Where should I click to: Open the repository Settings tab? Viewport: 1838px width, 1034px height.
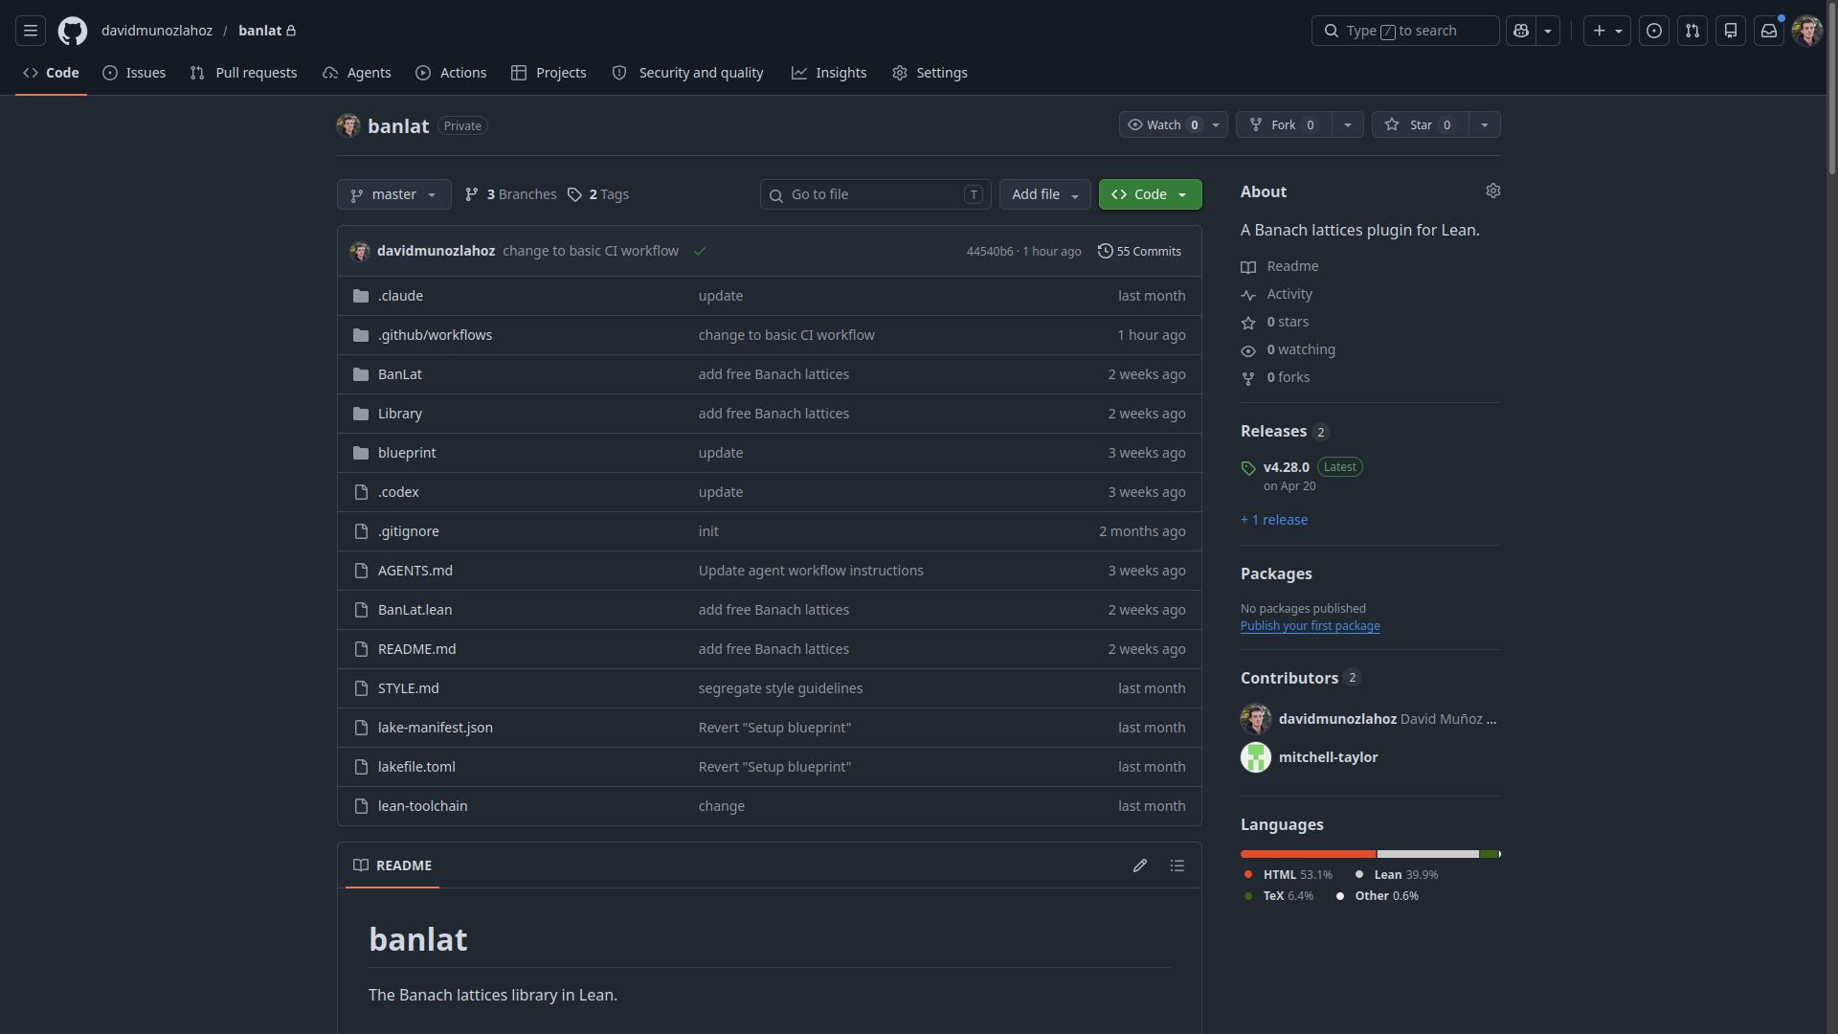coord(930,73)
